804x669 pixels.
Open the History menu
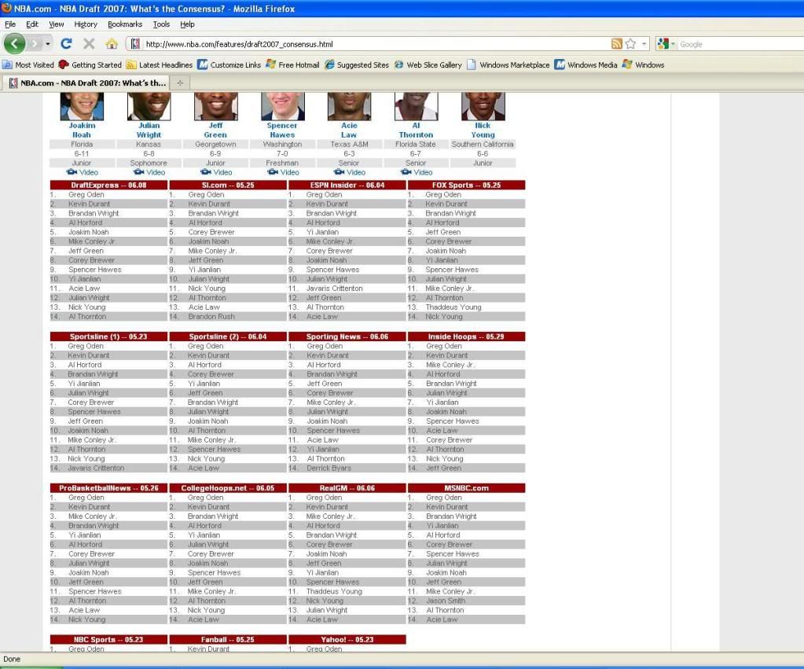(86, 24)
